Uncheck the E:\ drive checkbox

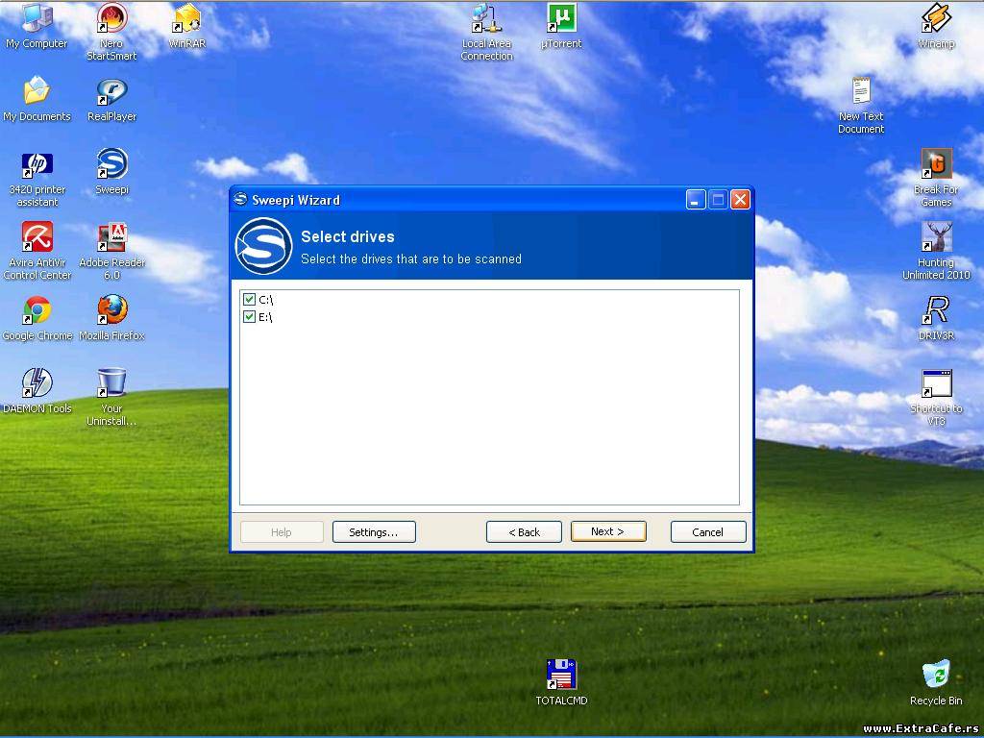click(x=249, y=316)
